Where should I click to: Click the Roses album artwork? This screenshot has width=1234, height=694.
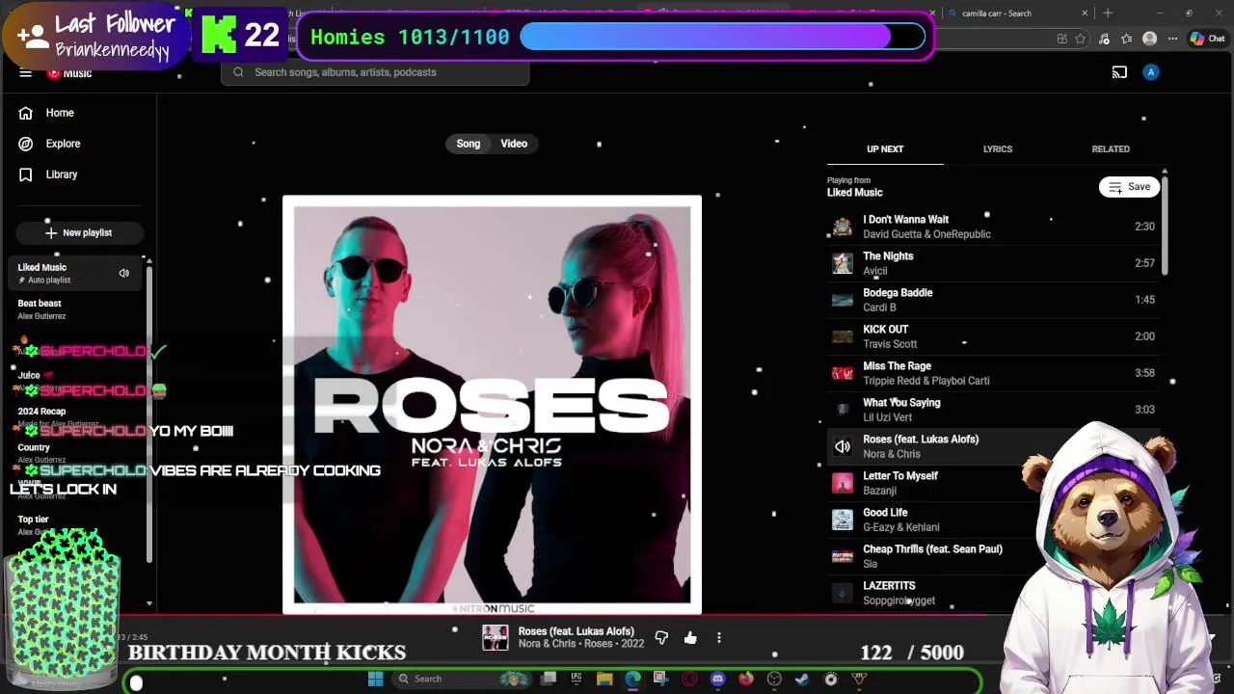coord(492,405)
